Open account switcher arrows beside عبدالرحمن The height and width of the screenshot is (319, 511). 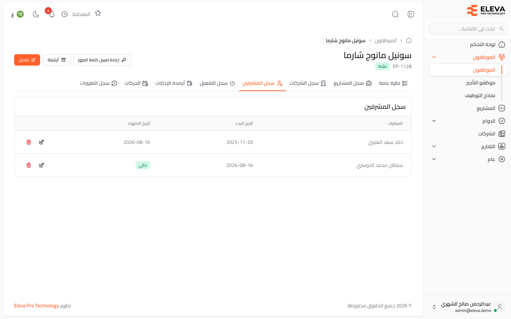pos(434,307)
